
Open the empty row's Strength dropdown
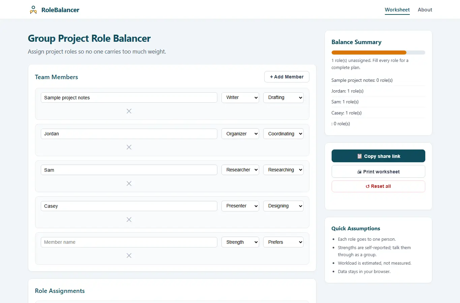click(240, 242)
